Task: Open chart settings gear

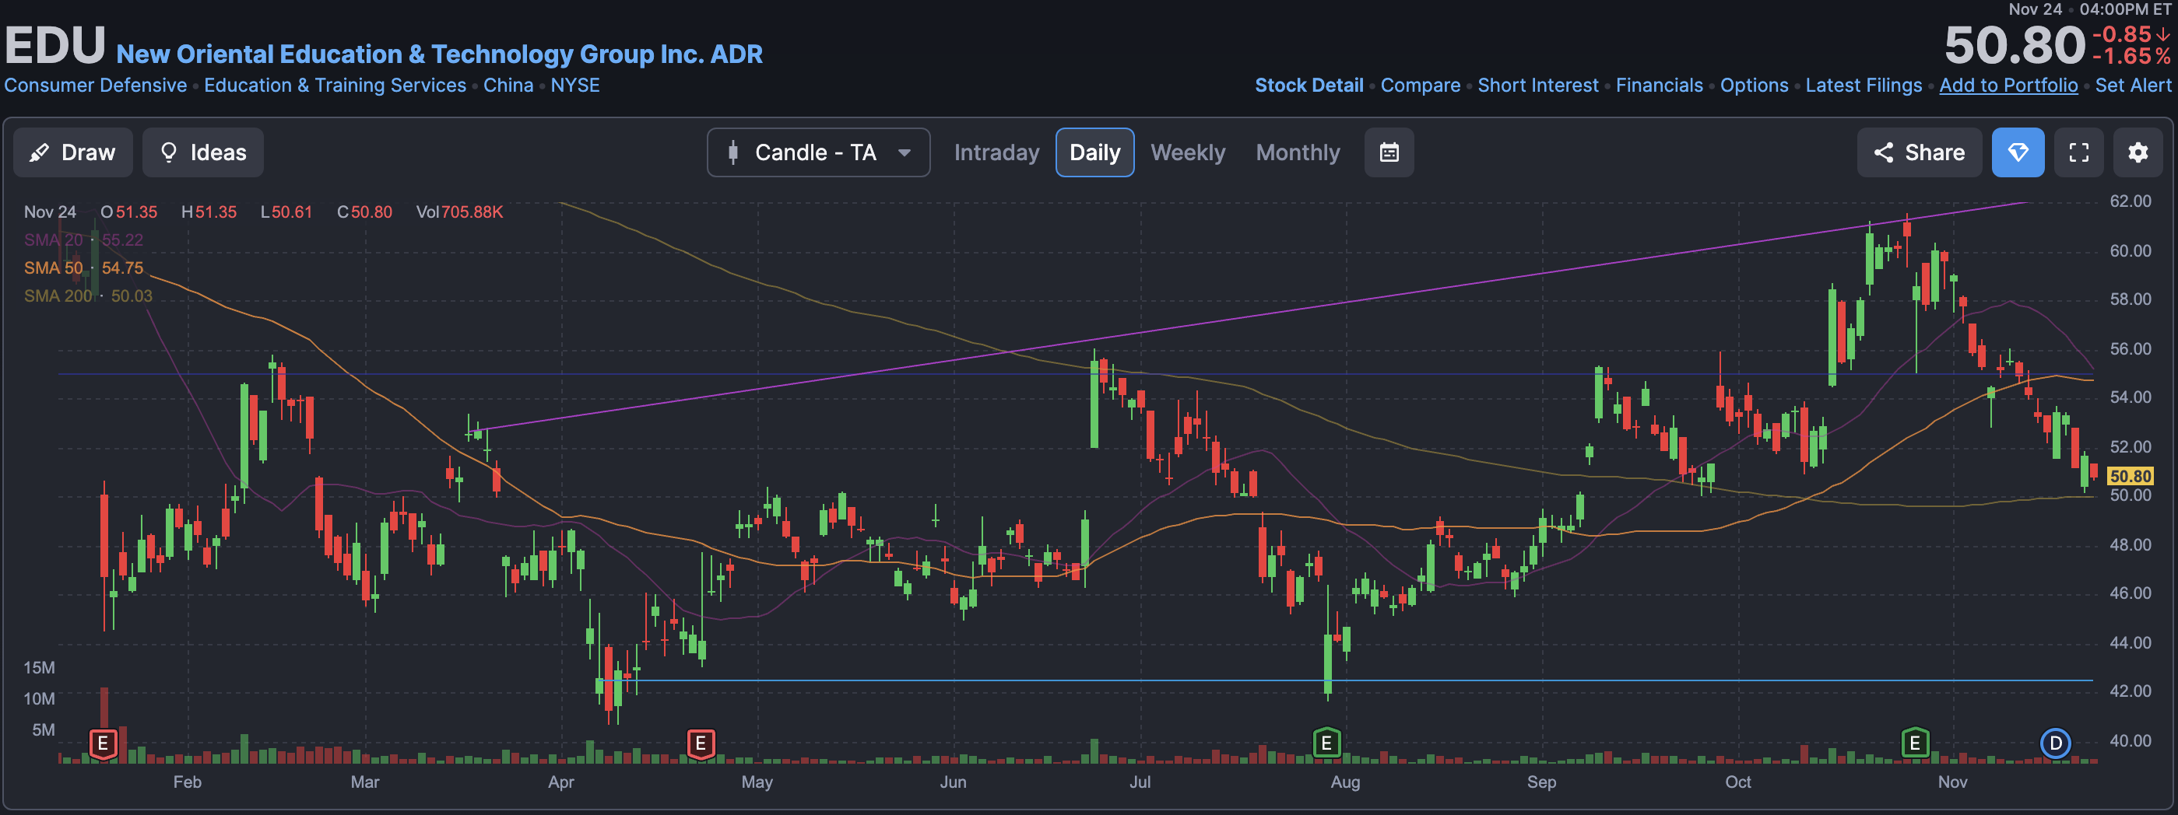Action: click(2138, 152)
